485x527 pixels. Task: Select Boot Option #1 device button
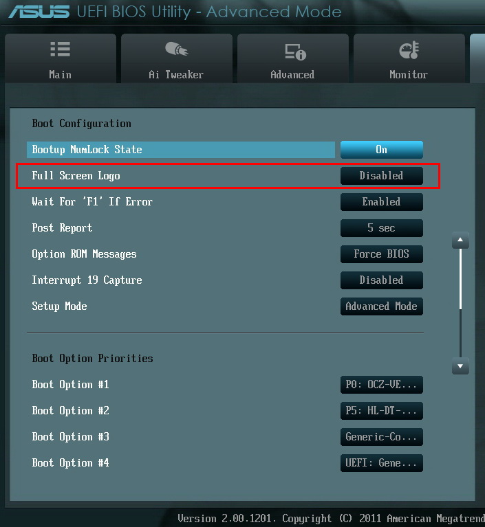tap(381, 385)
